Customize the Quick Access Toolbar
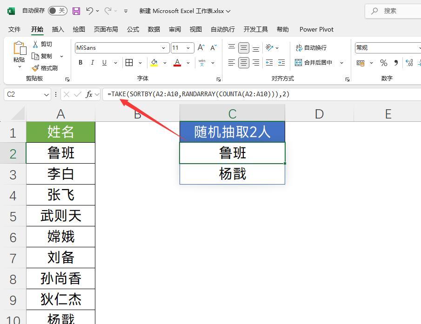 tap(126, 11)
